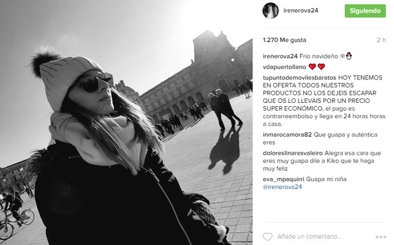The image size is (394, 245).
Task: Open irenerova24 username in the post header
Action: coord(300,10)
